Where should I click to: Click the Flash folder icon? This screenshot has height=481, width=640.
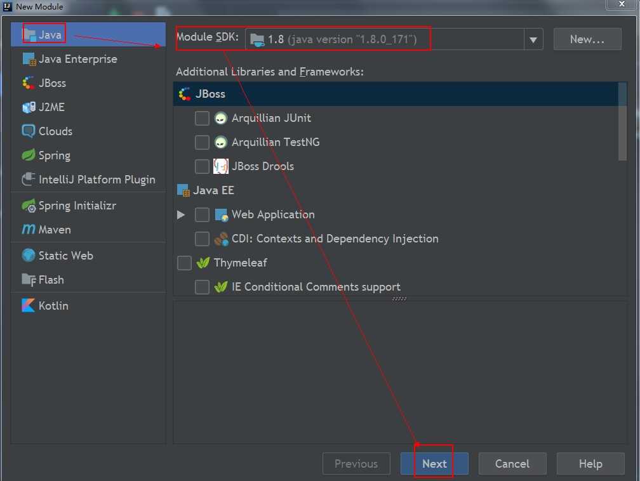[29, 280]
